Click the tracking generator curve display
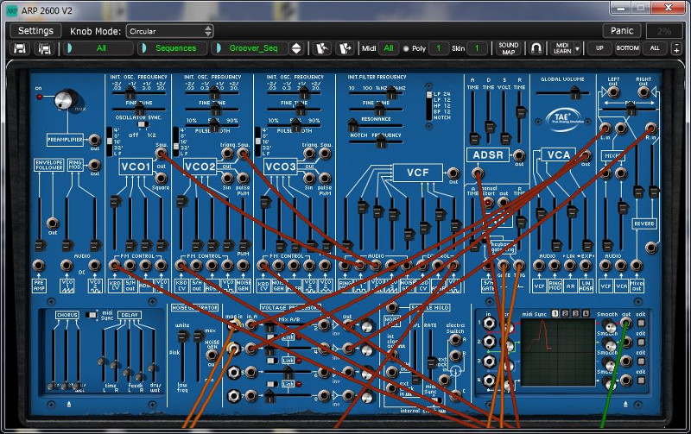The image size is (691, 434). [x=559, y=352]
